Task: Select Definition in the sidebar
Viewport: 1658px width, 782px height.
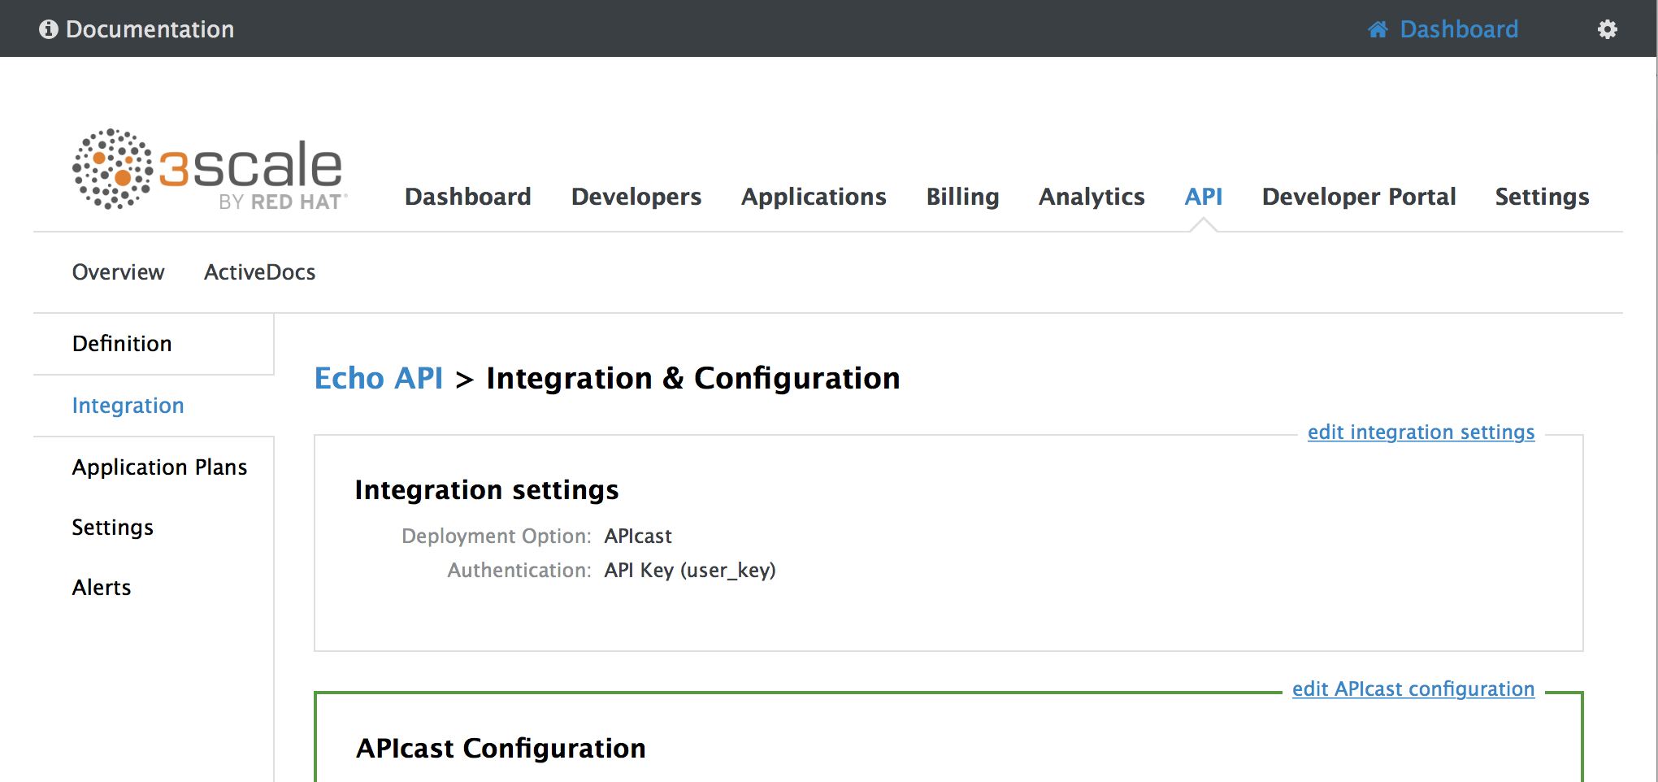Action: click(122, 344)
